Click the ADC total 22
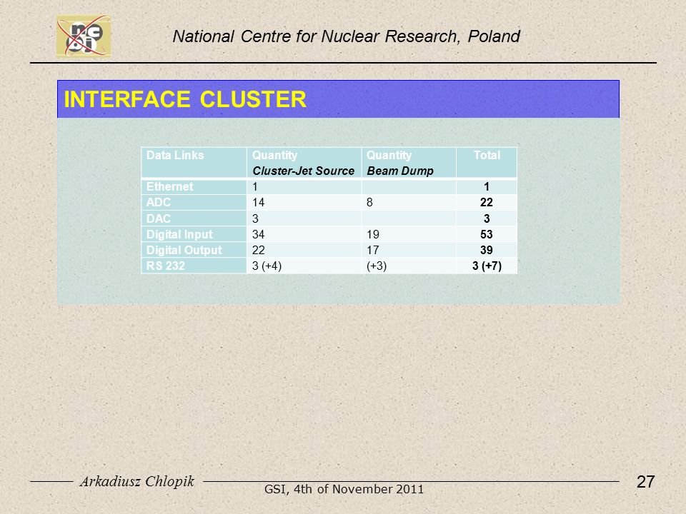686x514 pixels. coord(487,202)
